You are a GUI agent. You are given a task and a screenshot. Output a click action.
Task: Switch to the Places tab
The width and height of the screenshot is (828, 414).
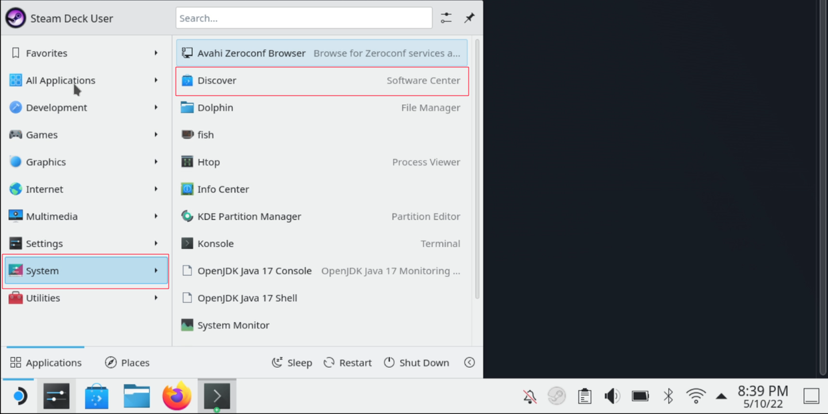pos(128,363)
